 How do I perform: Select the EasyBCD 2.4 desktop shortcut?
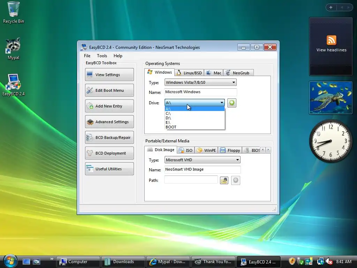[13, 85]
